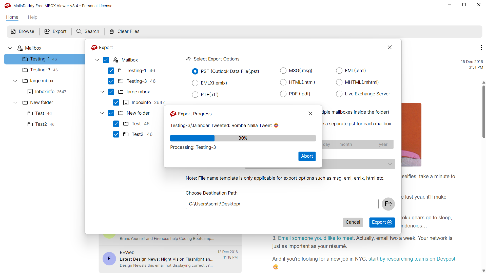Click the Cancel button in Export dialog
The width and height of the screenshot is (486, 273).
[x=353, y=222]
